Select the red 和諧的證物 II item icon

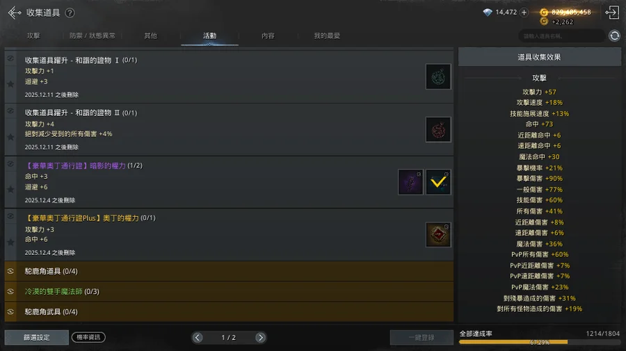438,129
